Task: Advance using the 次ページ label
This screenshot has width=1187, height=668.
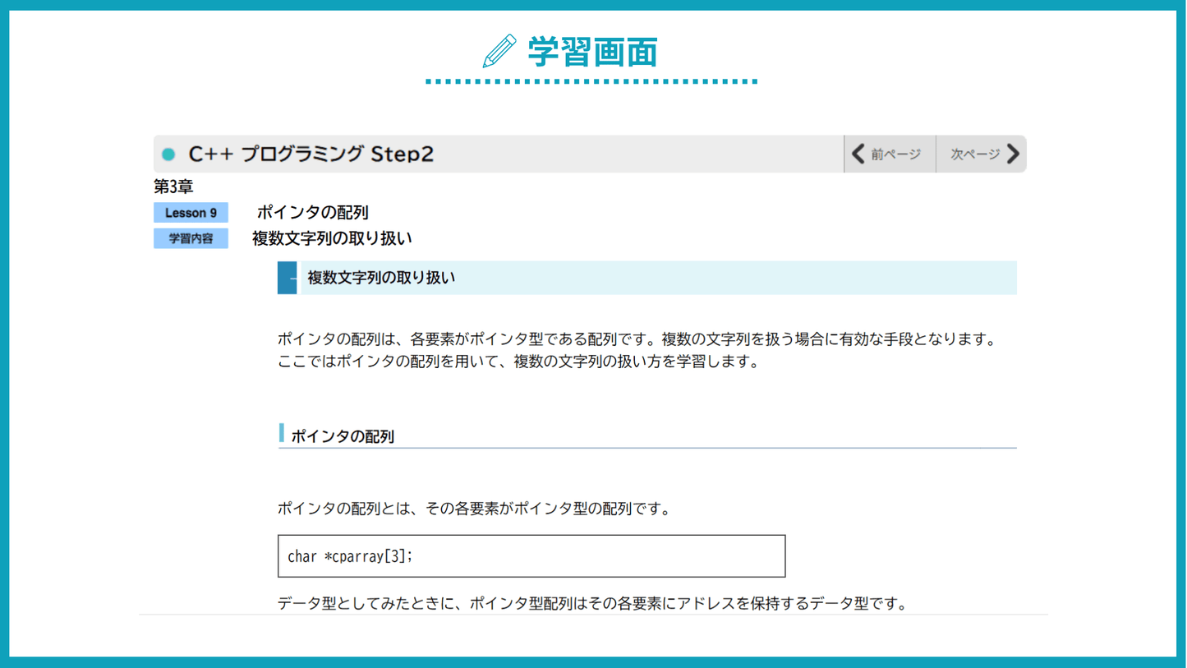Action: point(975,154)
